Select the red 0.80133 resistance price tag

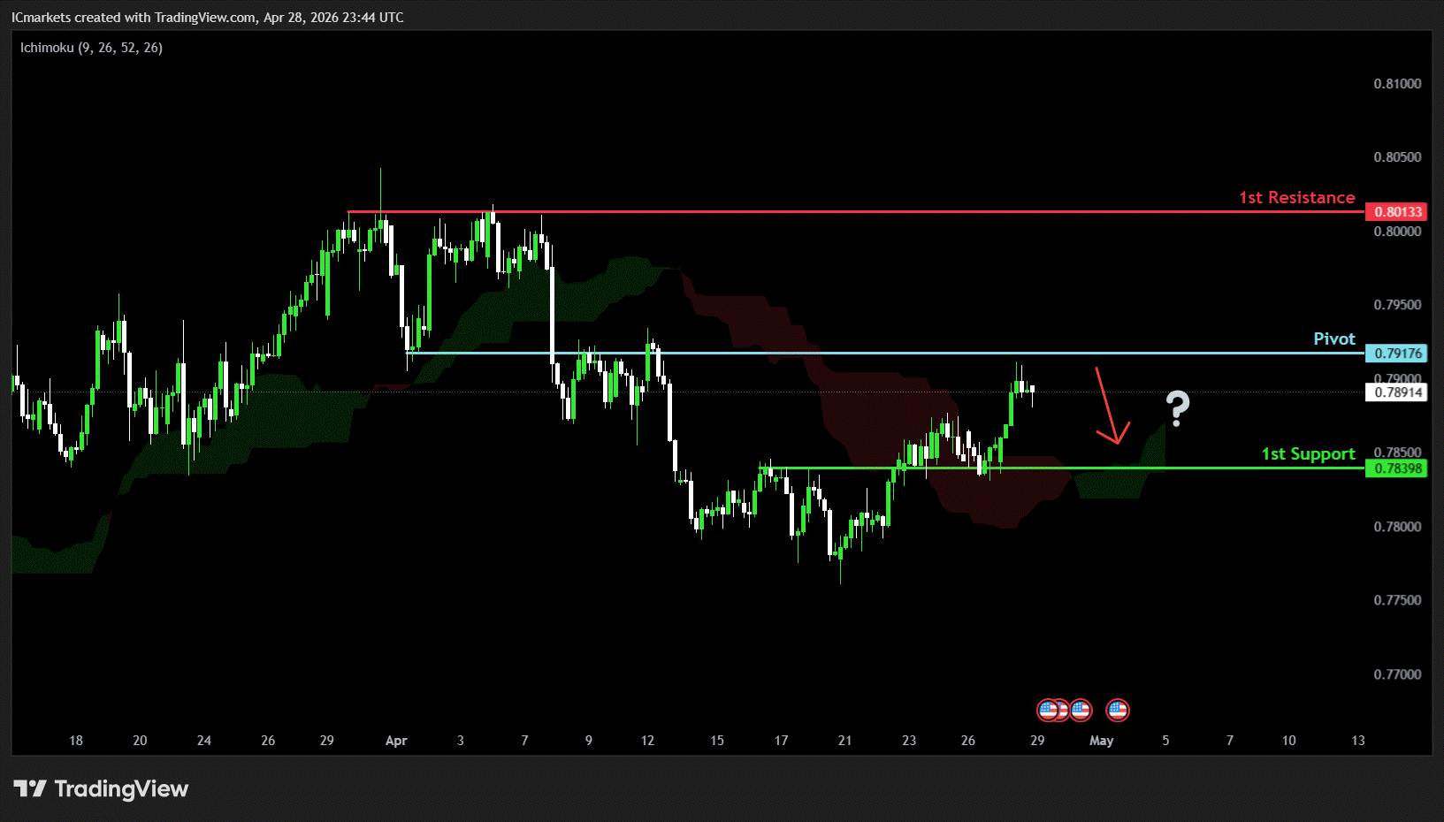coord(1397,212)
